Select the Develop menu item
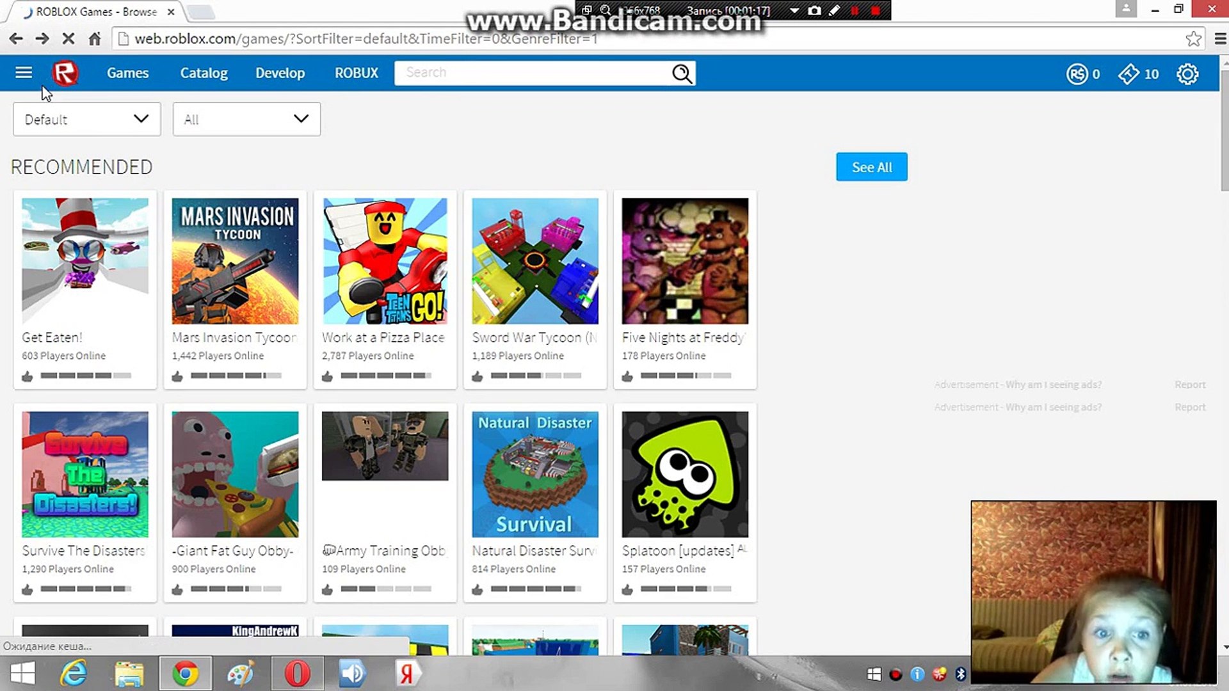This screenshot has width=1229, height=691. (x=280, y=73)
